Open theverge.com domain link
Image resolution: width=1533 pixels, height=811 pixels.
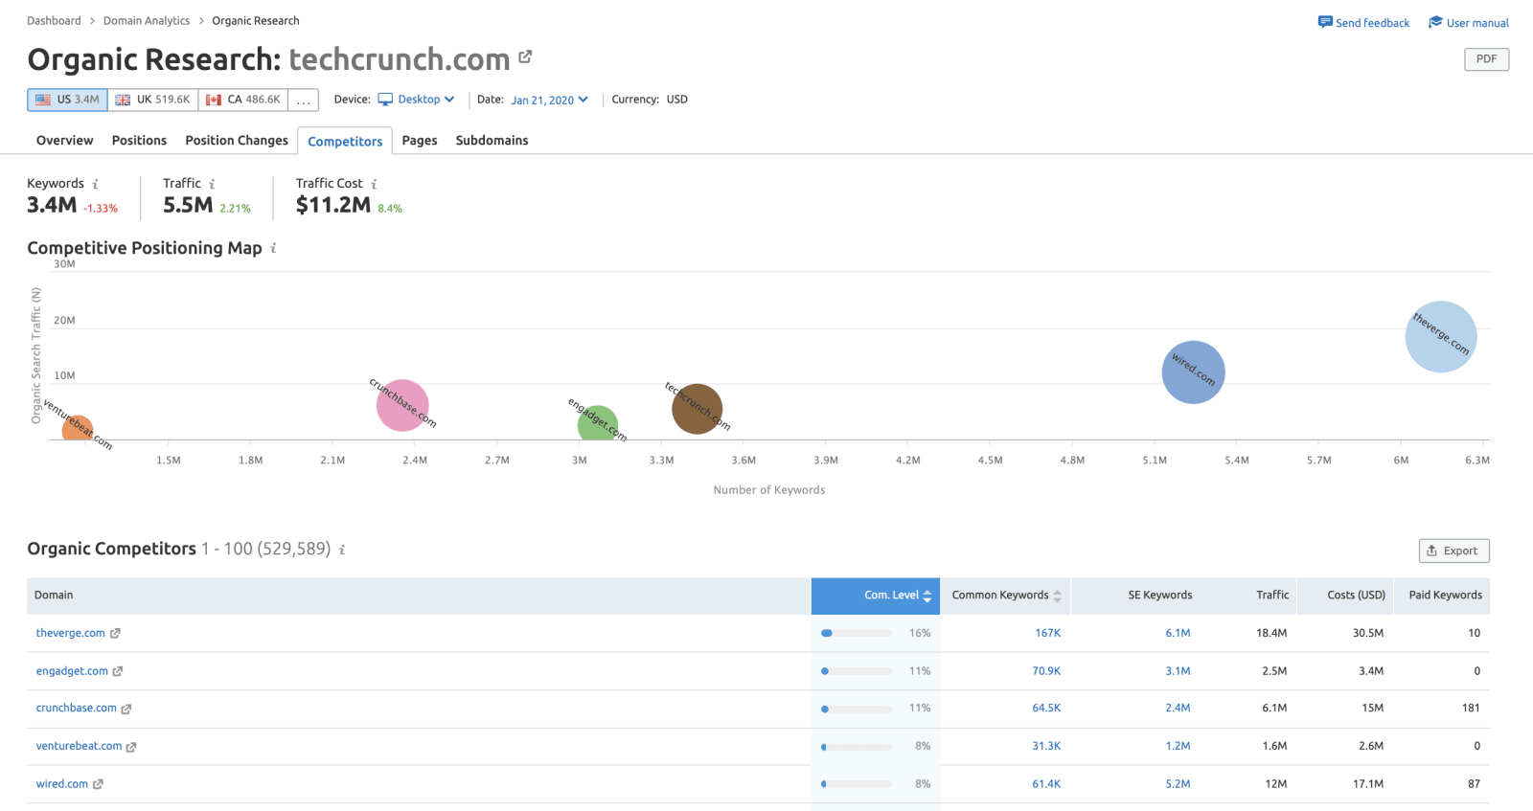click(x=70, y=634)
